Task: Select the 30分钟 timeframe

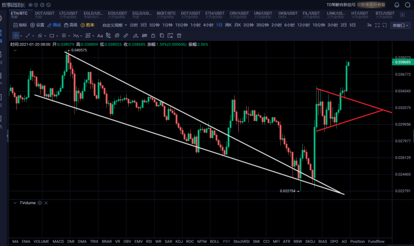Action: [x=263, y=25]
